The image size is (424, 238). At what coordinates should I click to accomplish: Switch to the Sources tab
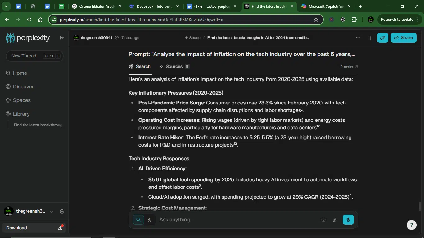(x=174, y=67)
